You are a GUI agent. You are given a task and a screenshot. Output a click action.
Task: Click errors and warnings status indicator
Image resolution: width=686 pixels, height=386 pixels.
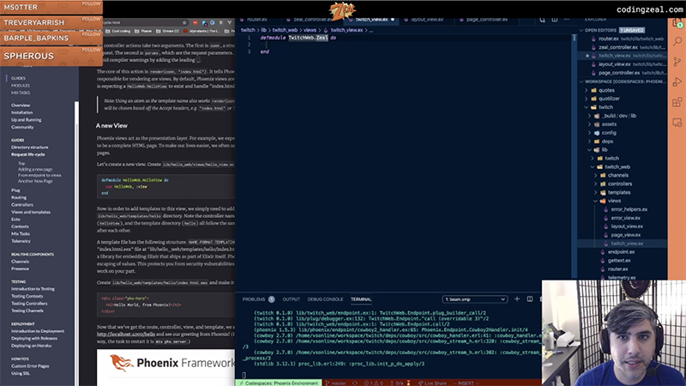(373, 383)
